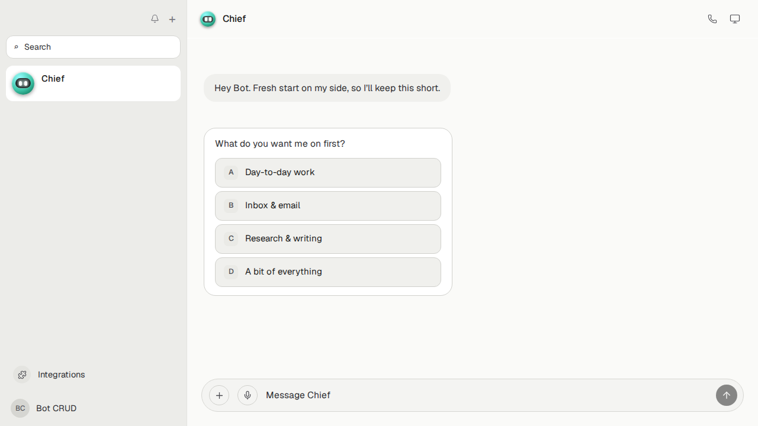Activate the microphone voice input icon
This screenshot has height=426, width=758.
[x=248, y=395]
